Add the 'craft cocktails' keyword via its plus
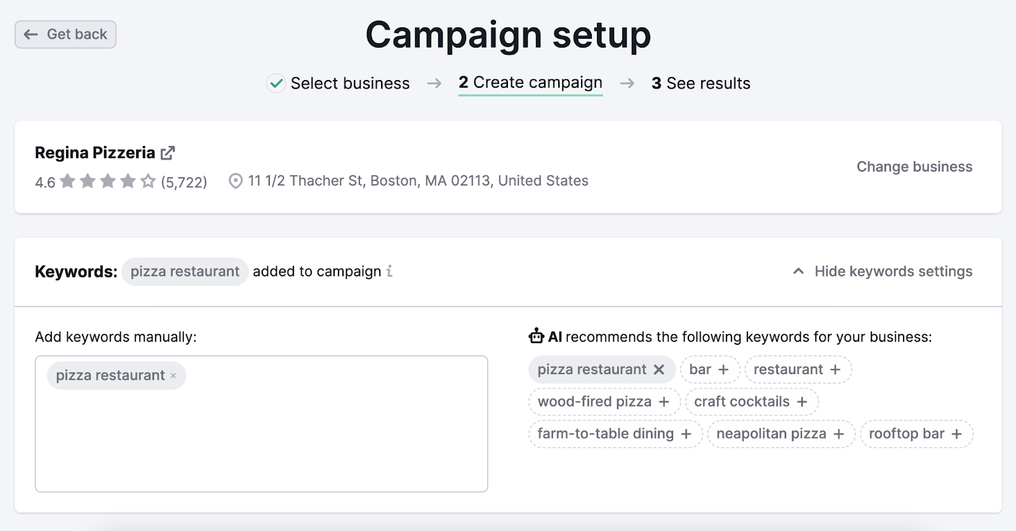This screenshot has height=531, width=1016. coord(803,401)
